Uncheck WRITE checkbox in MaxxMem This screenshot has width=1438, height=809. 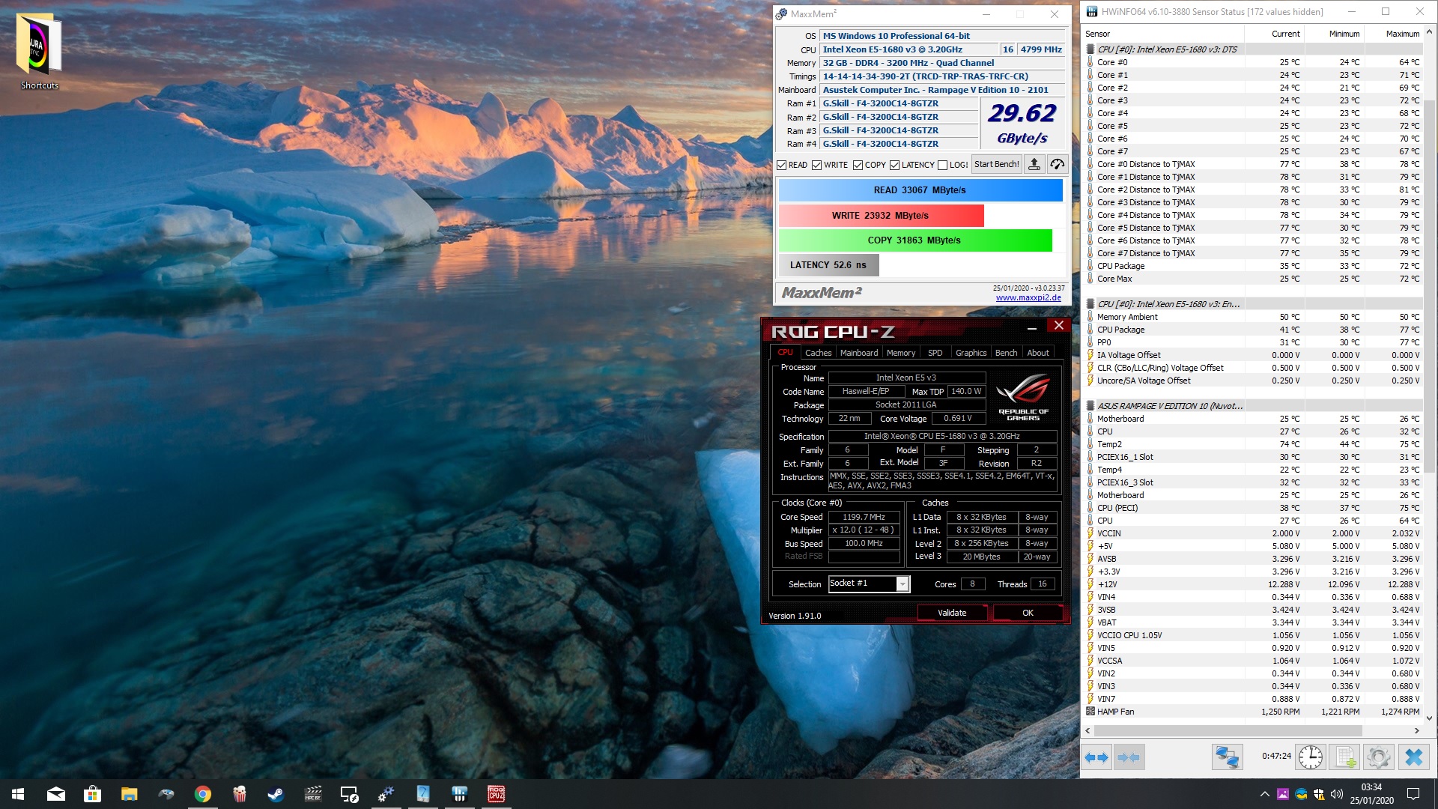click(x=817, y=165)
